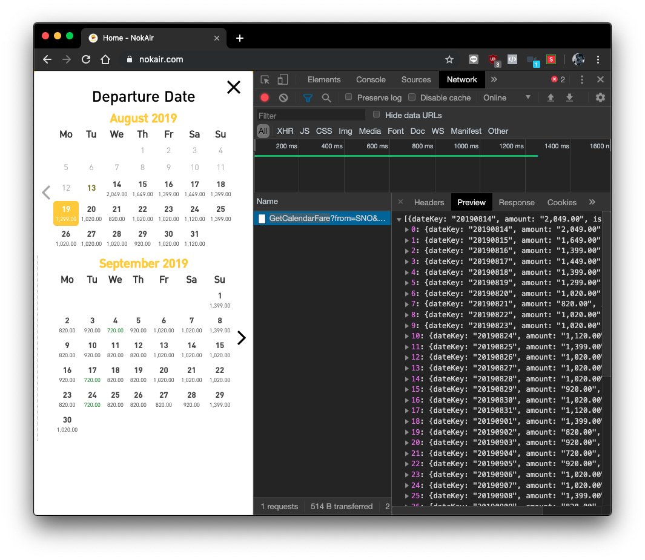Filter requests by WS
The width and height of the screenshot is (645, 560).
[438, 131]
